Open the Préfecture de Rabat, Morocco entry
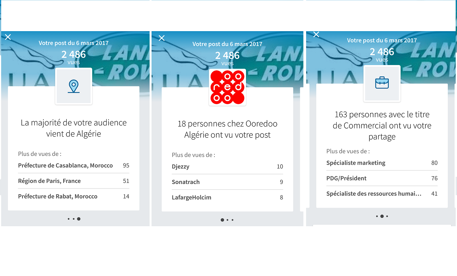 point(74,197)
